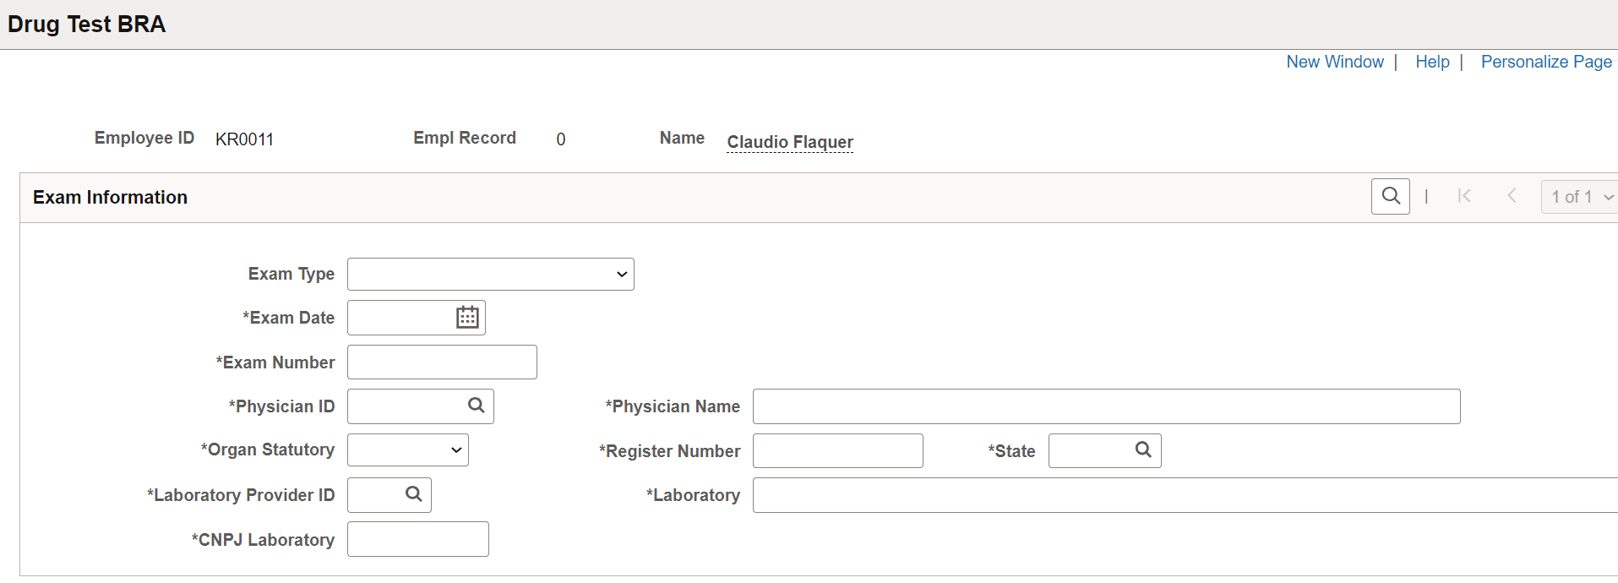
Task: Open Laboratory Provider ID lookup search
Action: 413,494
